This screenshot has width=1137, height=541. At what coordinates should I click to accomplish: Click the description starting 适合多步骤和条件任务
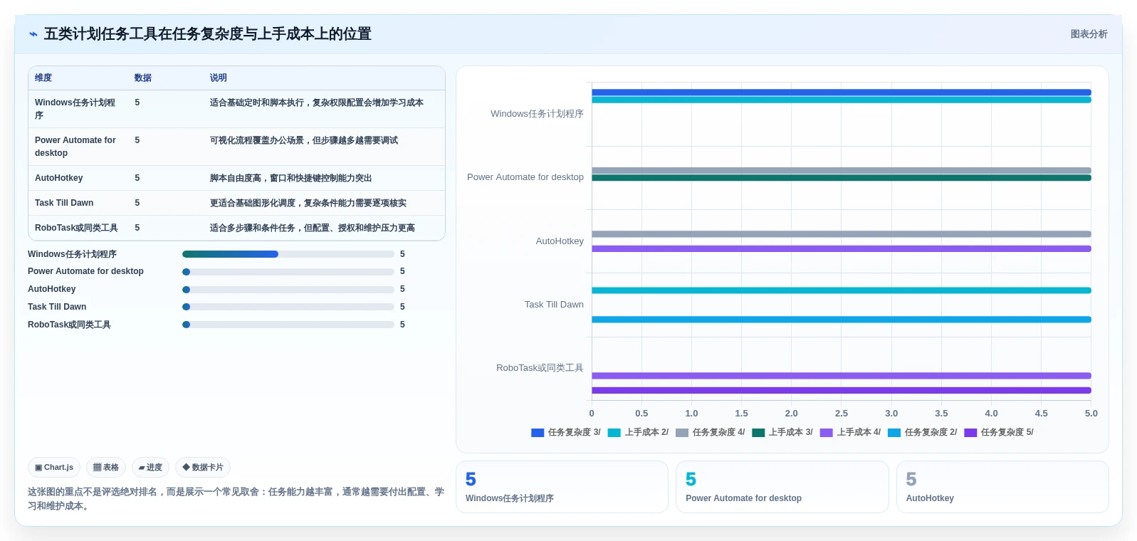pyautogui.click(x=313, y=228)
